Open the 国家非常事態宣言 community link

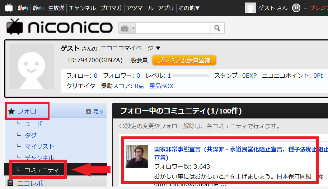pos(241,153)
